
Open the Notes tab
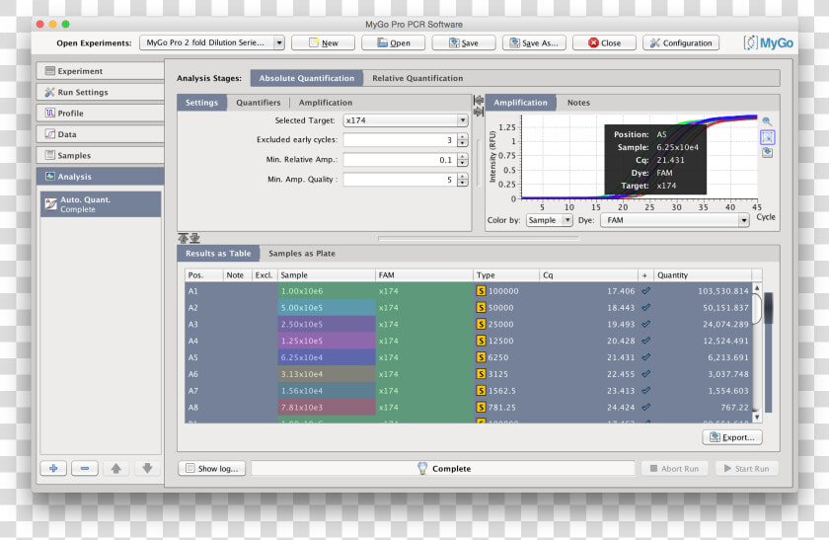578,103
